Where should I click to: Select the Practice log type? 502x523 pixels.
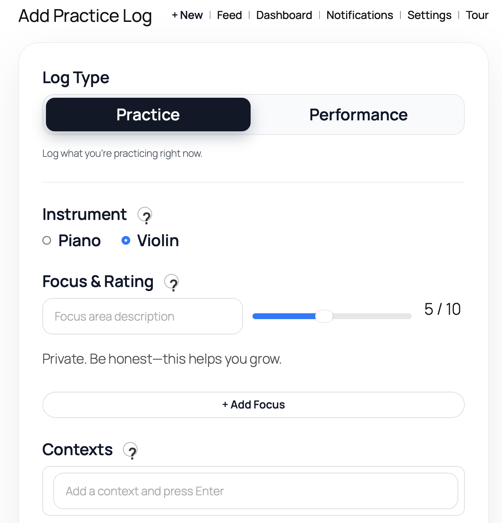coord(148,114)
